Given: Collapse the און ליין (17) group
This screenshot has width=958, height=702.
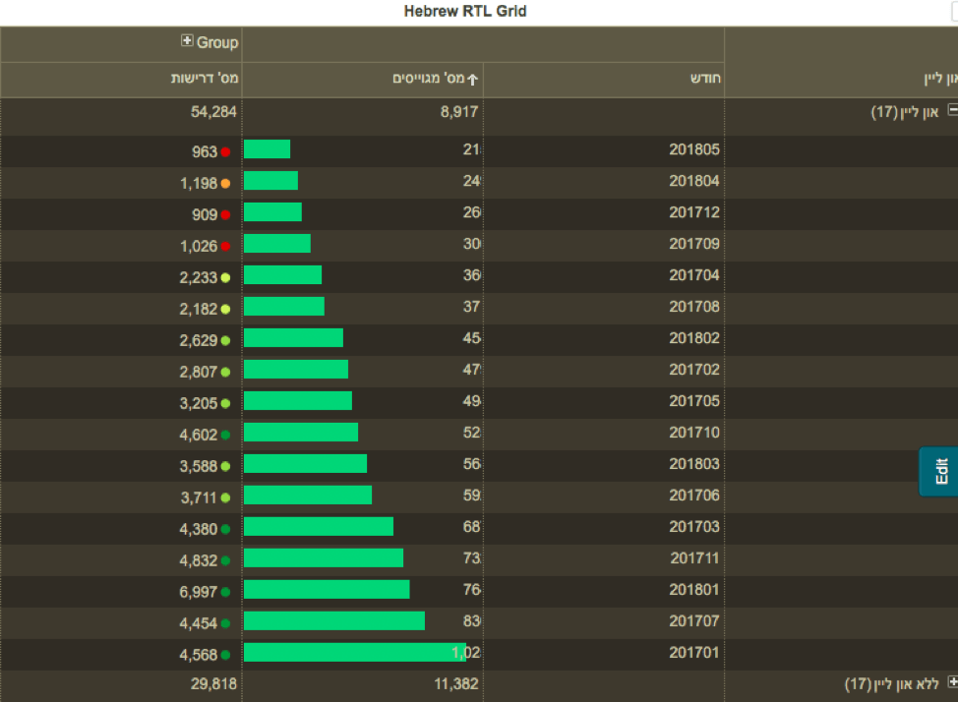Looking at the screenshot, I should pos(952,111).
